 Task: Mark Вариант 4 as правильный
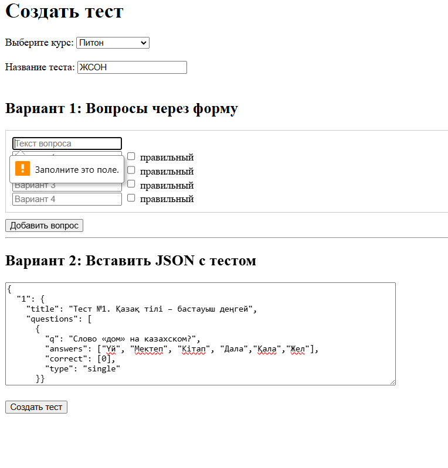pos(131,199)
